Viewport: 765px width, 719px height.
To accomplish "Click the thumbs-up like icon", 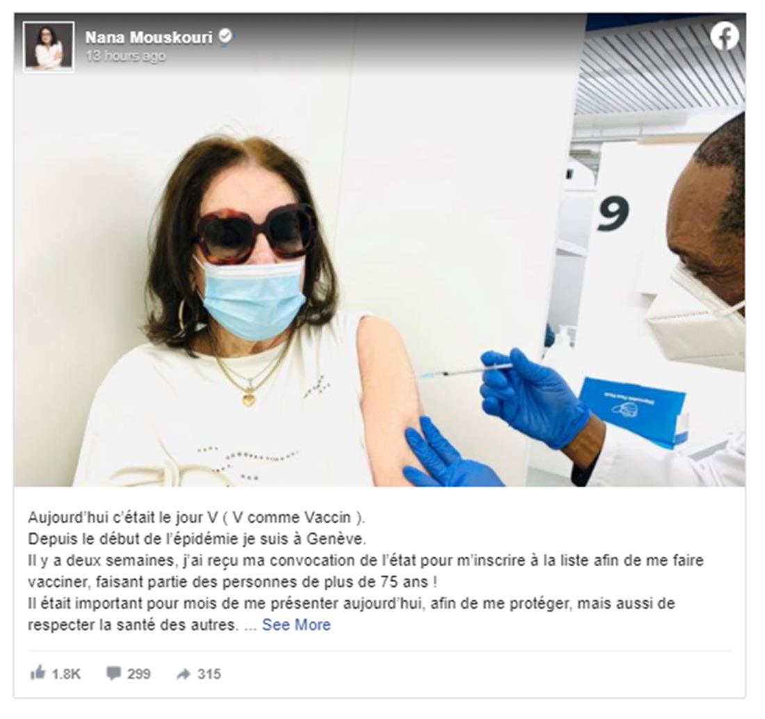I will tap(38, 673).
